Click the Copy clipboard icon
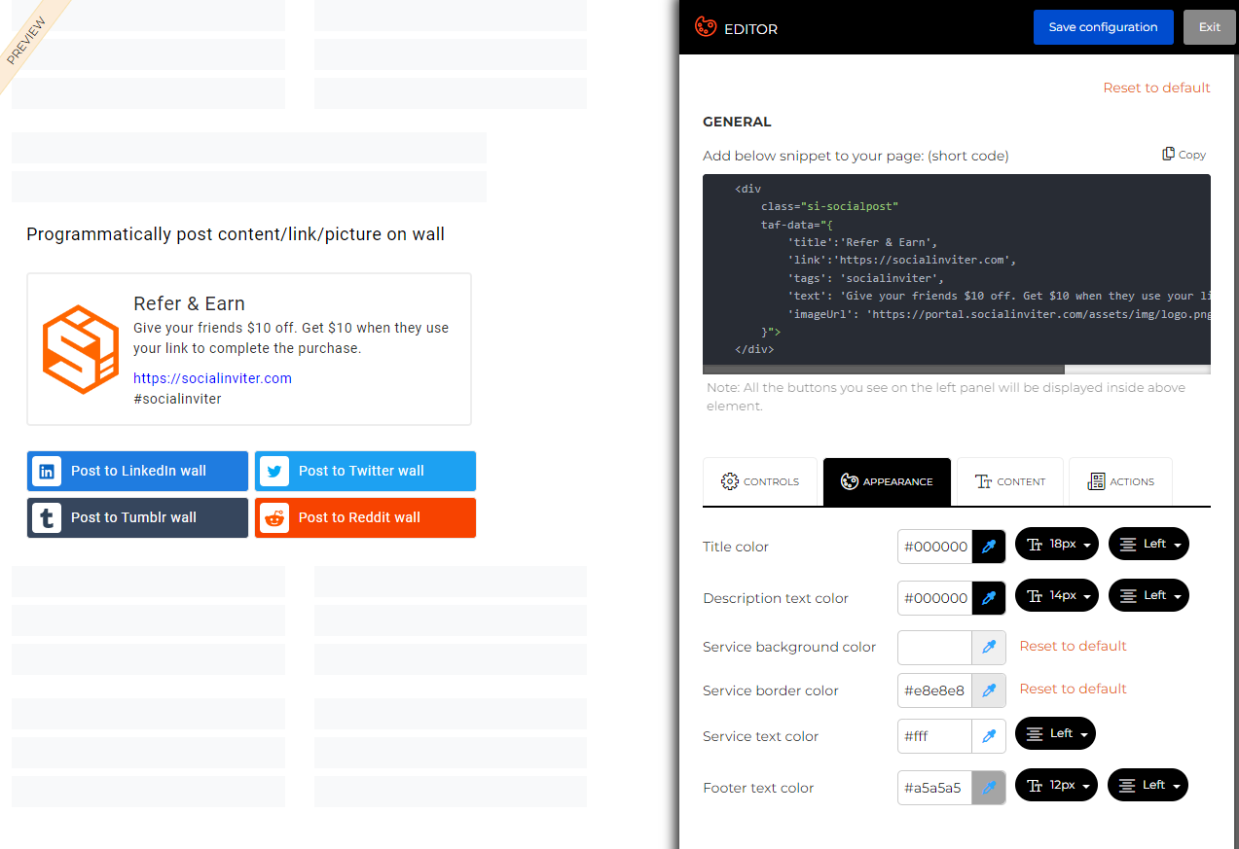 [x=1168, y=154]
